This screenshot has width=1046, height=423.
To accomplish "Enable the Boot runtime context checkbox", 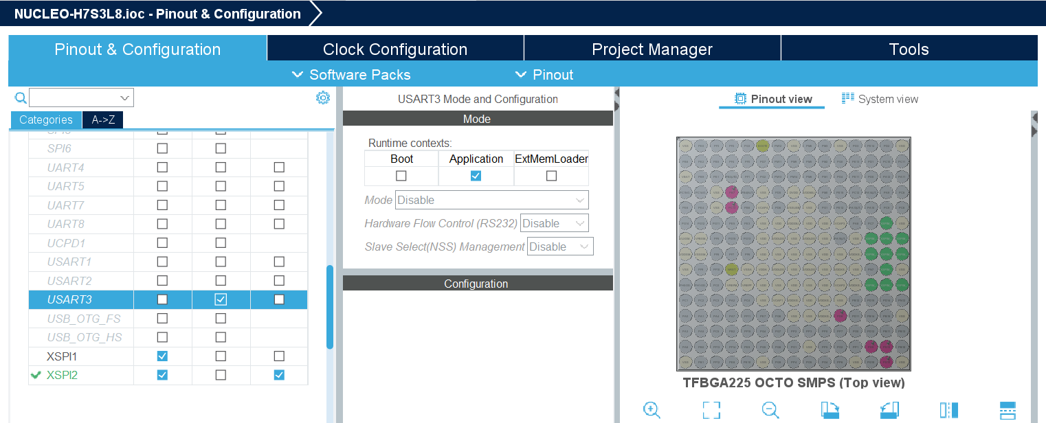I will (x=401, y=176).
